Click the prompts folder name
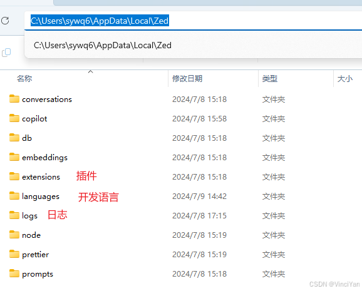This screenshot has height=291, width=362. [38, 274]
